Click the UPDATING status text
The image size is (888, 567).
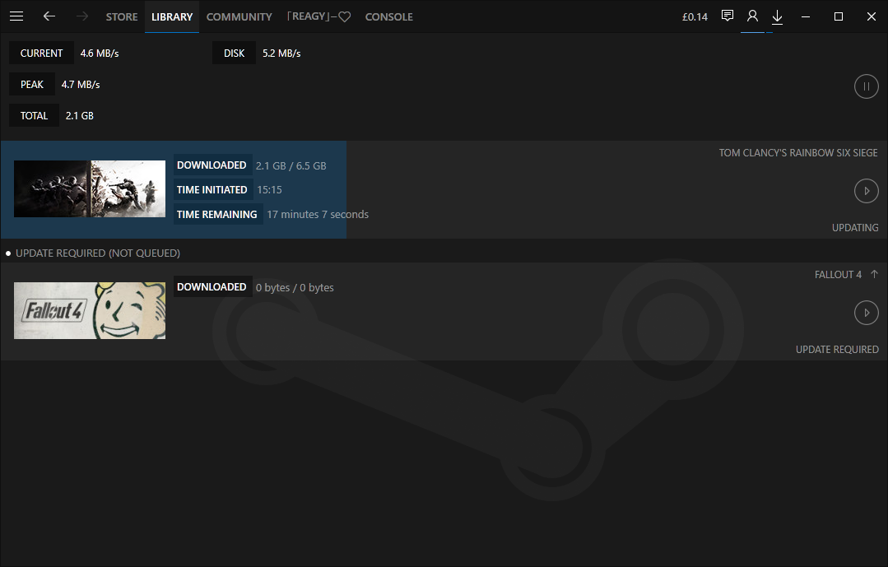[855, 227]
